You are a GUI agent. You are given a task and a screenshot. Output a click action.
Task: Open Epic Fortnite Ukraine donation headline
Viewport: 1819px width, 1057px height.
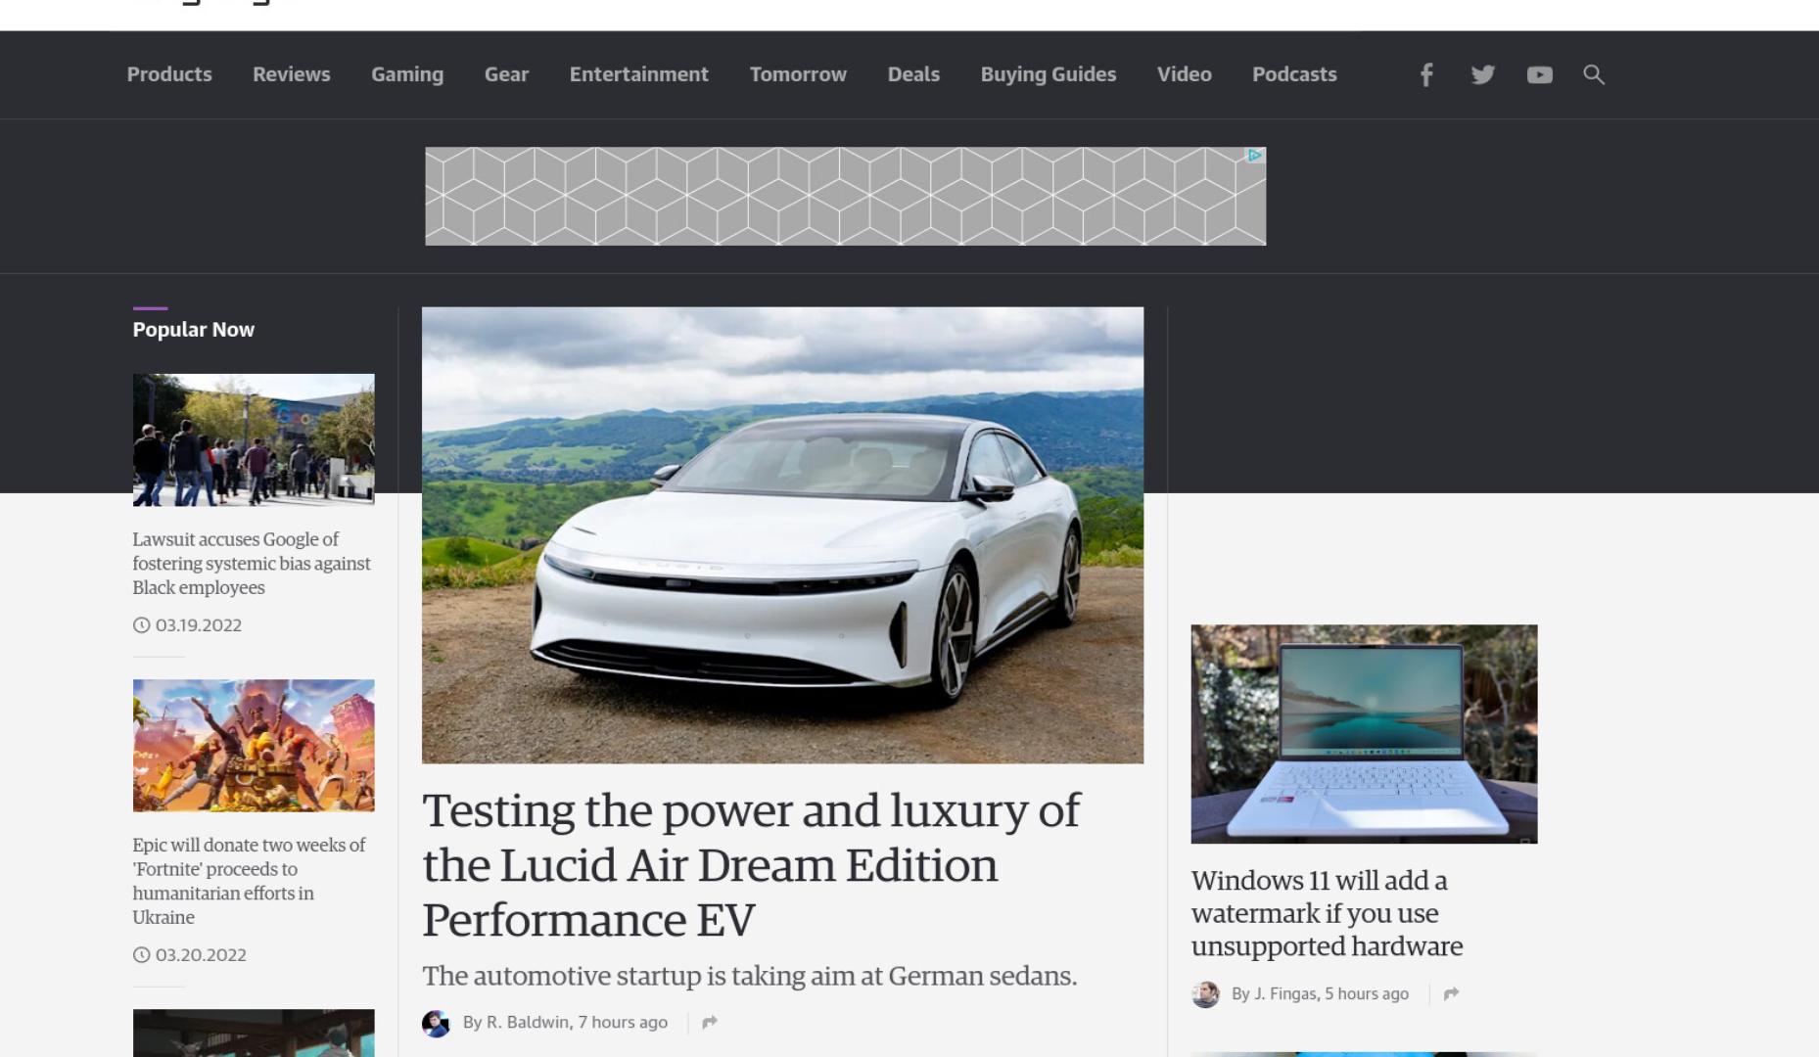pyautogui.click(x=250, y=881)
